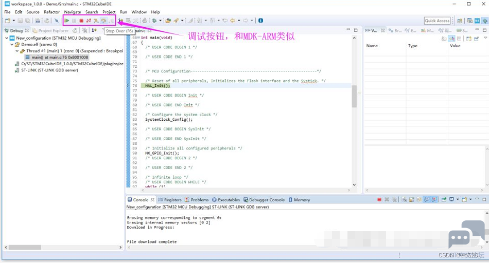Switch to the Problems tab
Viewport: 489px width, 263px height.
click(x=197, y=200)
